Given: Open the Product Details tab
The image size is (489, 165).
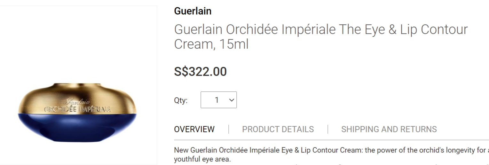Looking at the screenshot, I should click(278, 129).
